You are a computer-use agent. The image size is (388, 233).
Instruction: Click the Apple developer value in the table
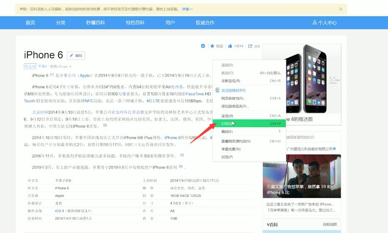59,196
